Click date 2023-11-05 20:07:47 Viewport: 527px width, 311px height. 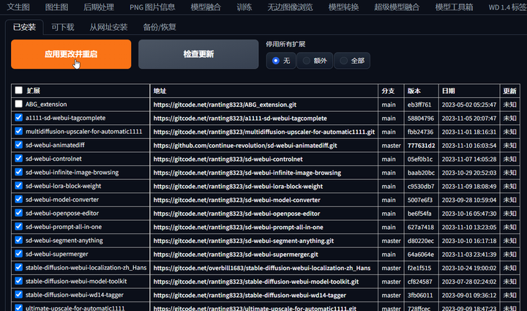coord(469,119)
